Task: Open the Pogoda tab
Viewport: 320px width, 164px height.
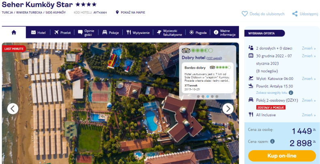Action: (198, 33)
